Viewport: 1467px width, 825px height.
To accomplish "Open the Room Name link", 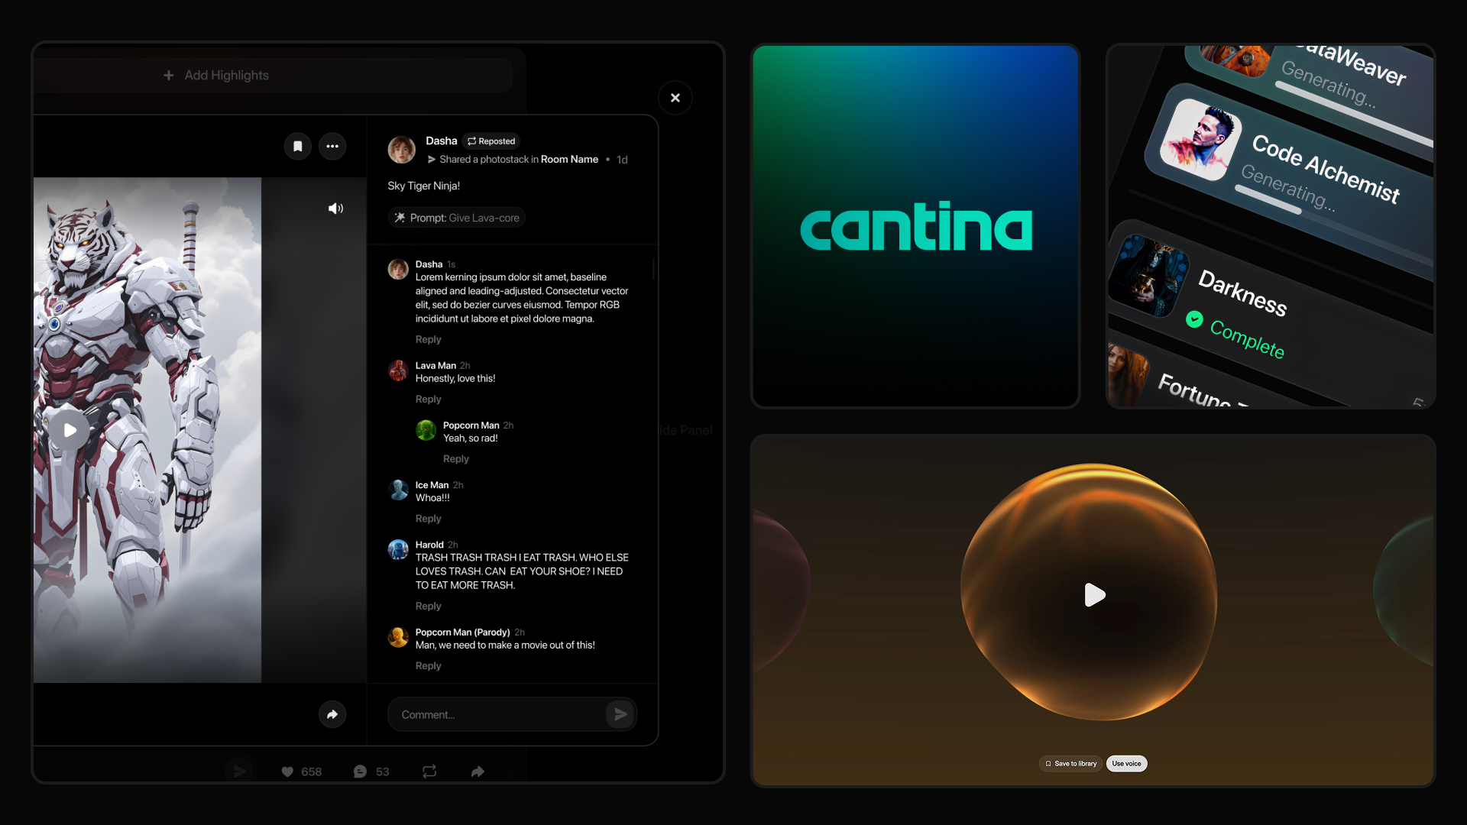I will click(569, 159).
